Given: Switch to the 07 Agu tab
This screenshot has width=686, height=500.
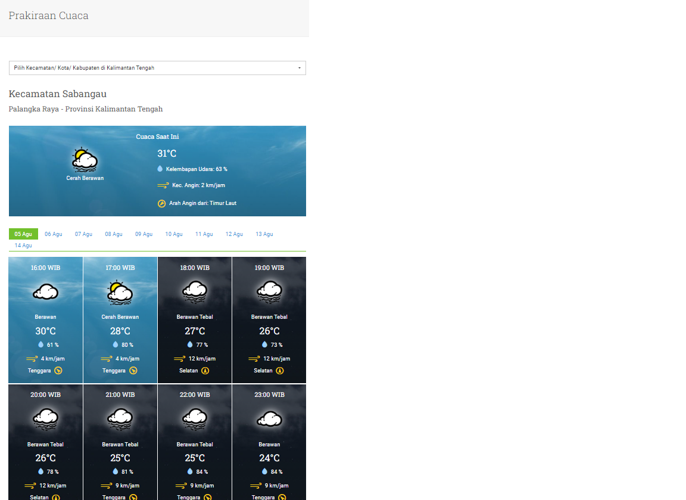Looking at the screenshot, I should (x=83, y=234).
